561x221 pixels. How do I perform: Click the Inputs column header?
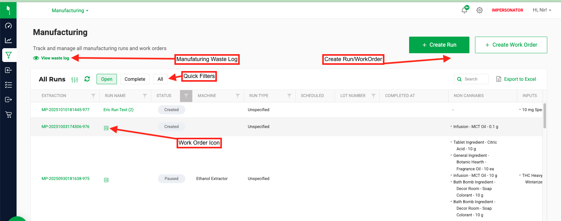coord(530,96)
